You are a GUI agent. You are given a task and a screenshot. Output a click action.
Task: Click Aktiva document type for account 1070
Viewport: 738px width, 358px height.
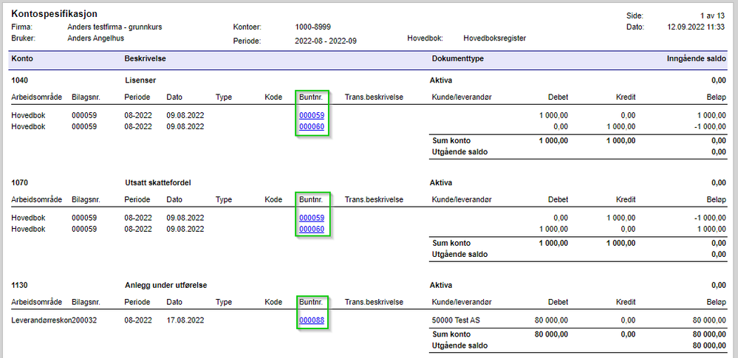coord(441,182)
